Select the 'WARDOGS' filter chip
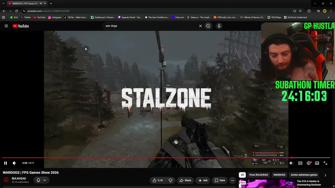 280,175
